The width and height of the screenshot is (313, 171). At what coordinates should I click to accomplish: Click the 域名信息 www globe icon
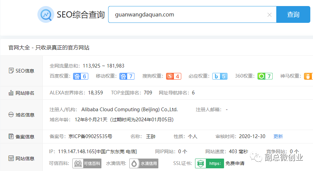[11, 115]
